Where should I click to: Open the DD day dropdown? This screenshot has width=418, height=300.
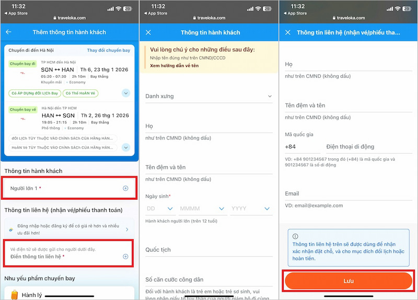click(x=160, y=209)
